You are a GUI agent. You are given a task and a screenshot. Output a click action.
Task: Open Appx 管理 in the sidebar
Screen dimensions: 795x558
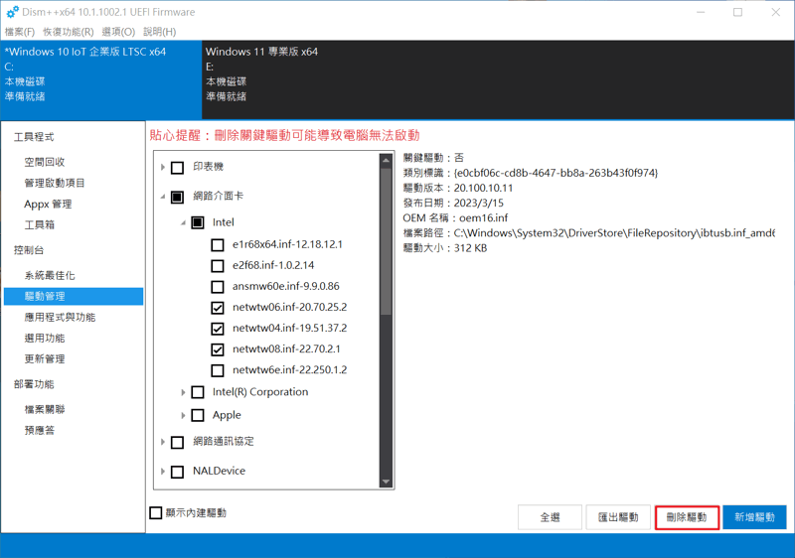pos(48,205)
